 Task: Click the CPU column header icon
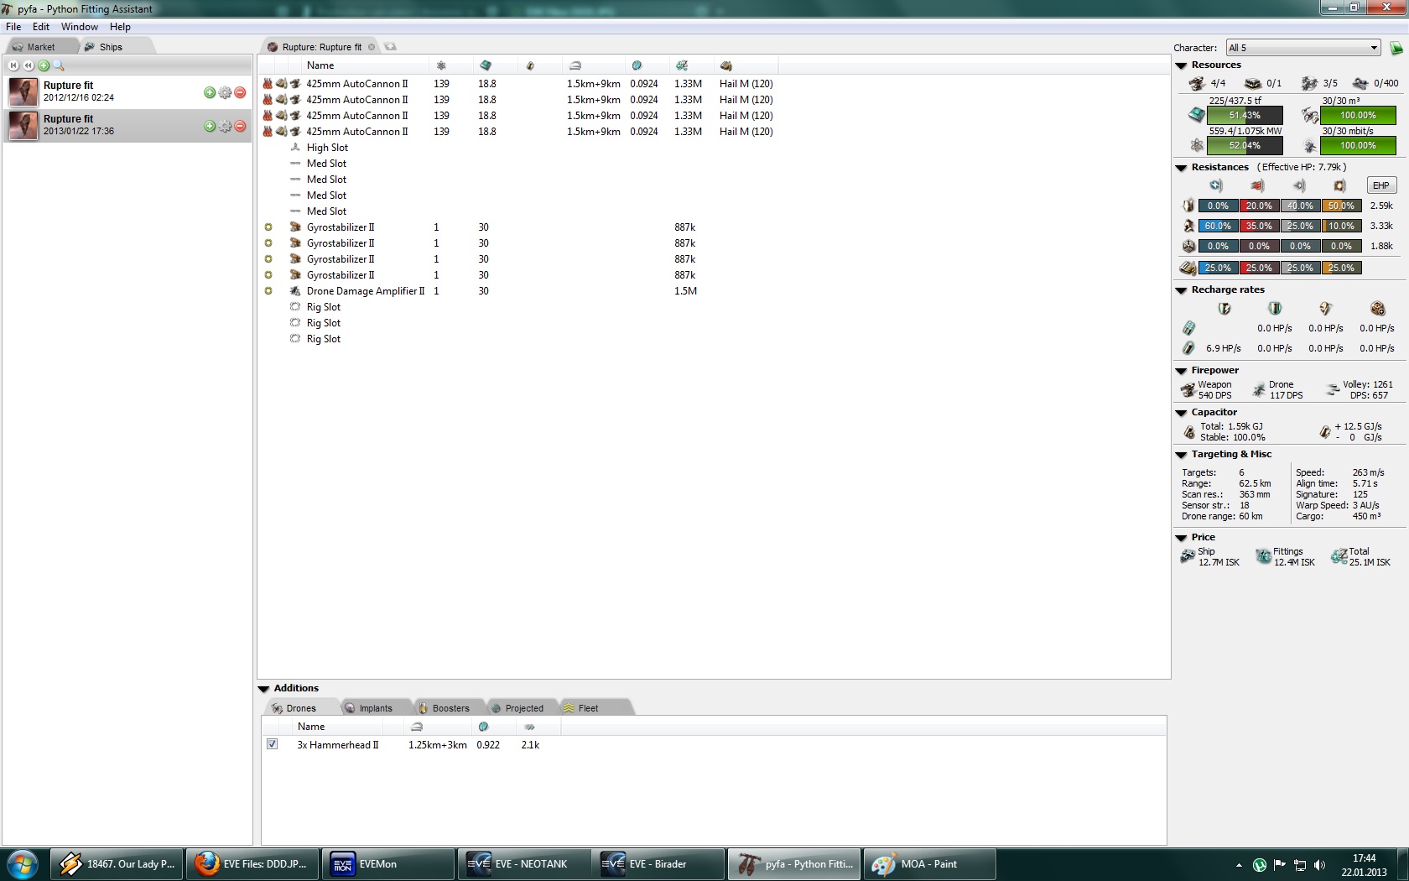[486, 65]
